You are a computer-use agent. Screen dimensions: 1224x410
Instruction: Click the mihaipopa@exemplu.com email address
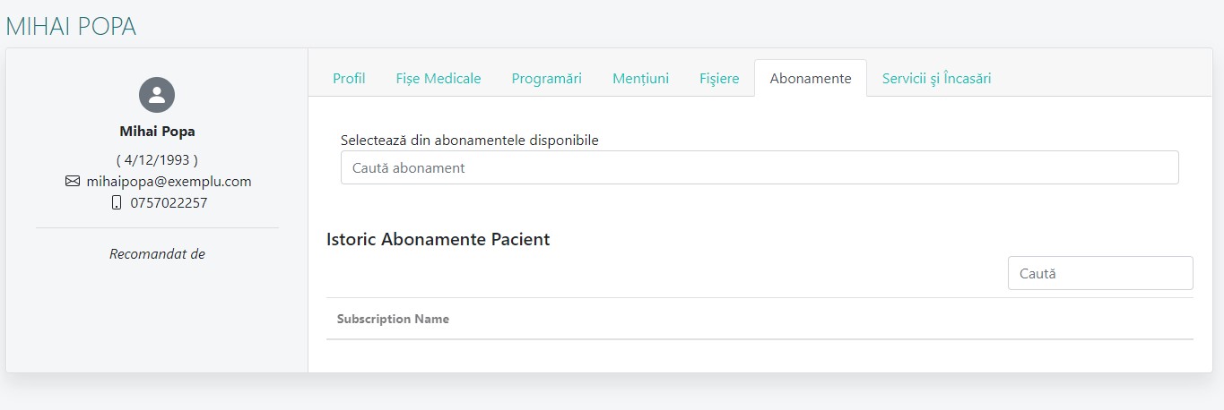(x=169, y=182)
